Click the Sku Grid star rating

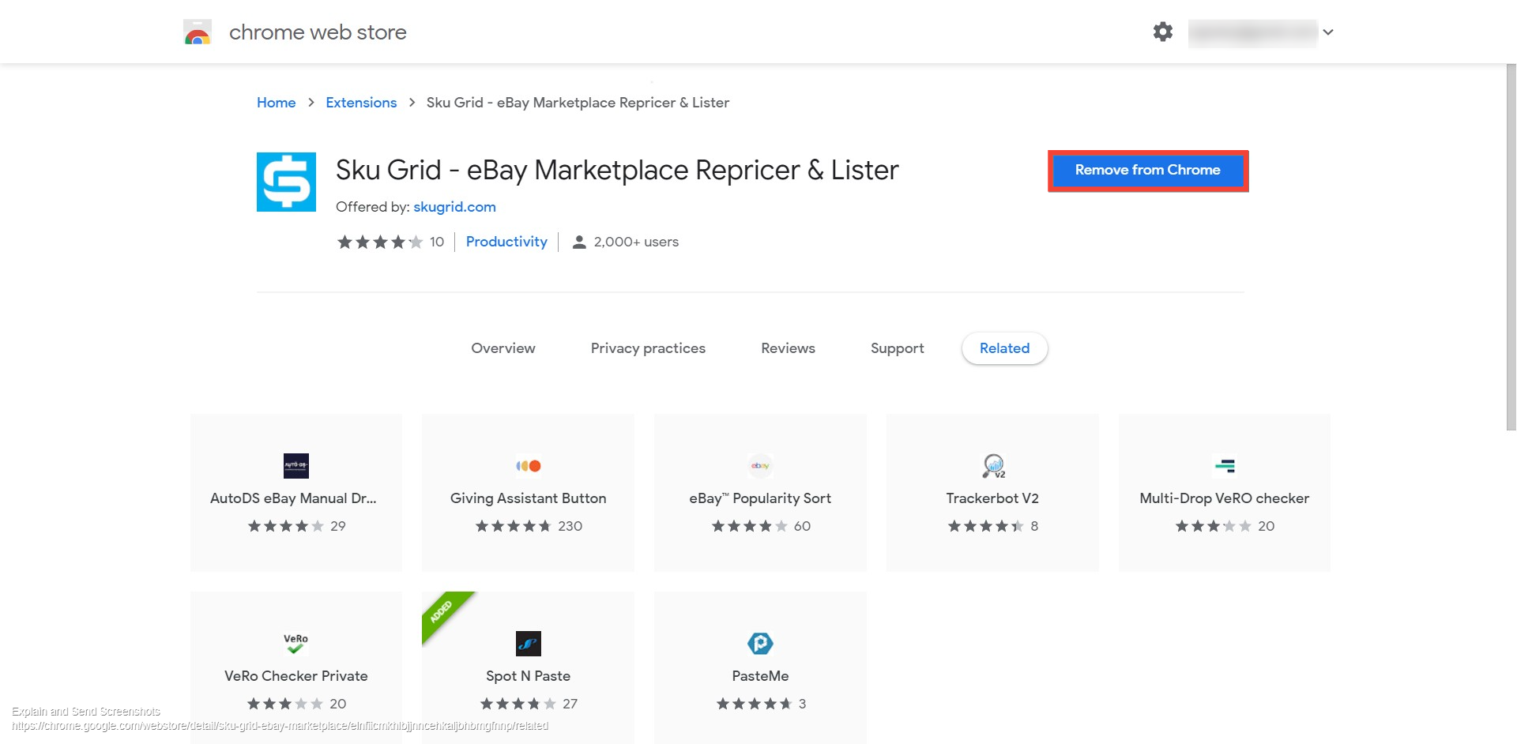click(380, 242)
